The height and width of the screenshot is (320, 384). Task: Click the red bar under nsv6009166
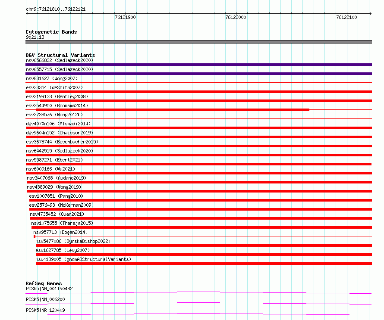[x=198, y=173]
